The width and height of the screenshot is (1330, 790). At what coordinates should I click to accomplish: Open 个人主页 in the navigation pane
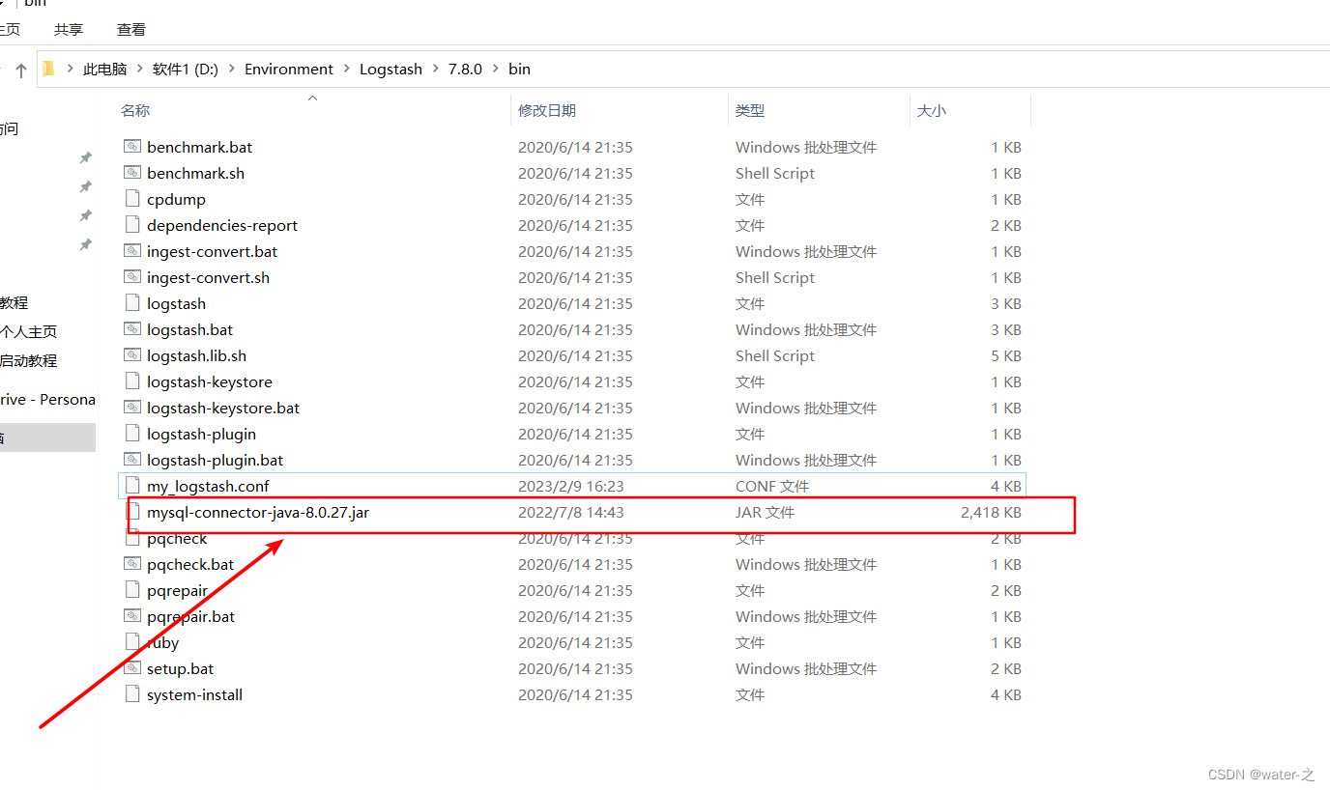coord(28,331)
